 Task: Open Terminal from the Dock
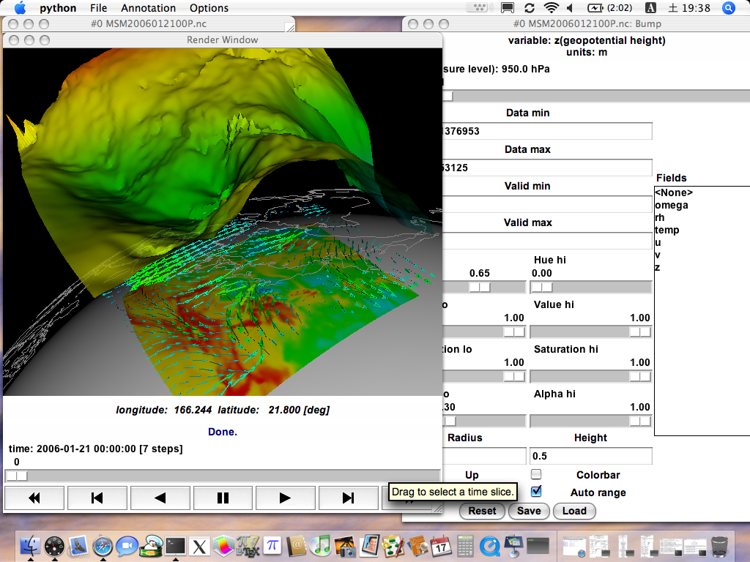[174, 545]
